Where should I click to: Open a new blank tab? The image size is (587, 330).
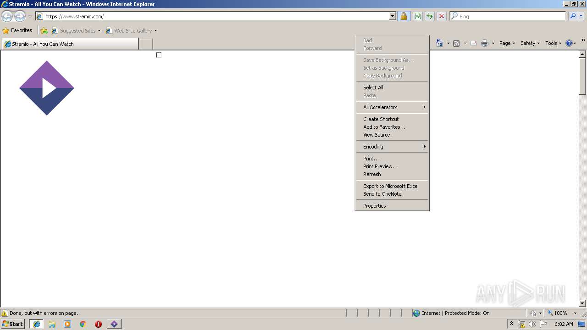(x=146, y=44)
